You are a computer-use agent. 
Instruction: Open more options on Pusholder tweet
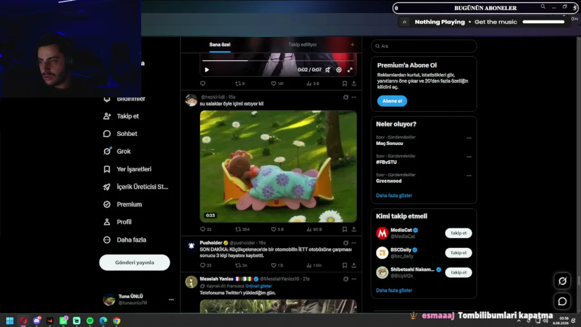click(x=354, y=243)
